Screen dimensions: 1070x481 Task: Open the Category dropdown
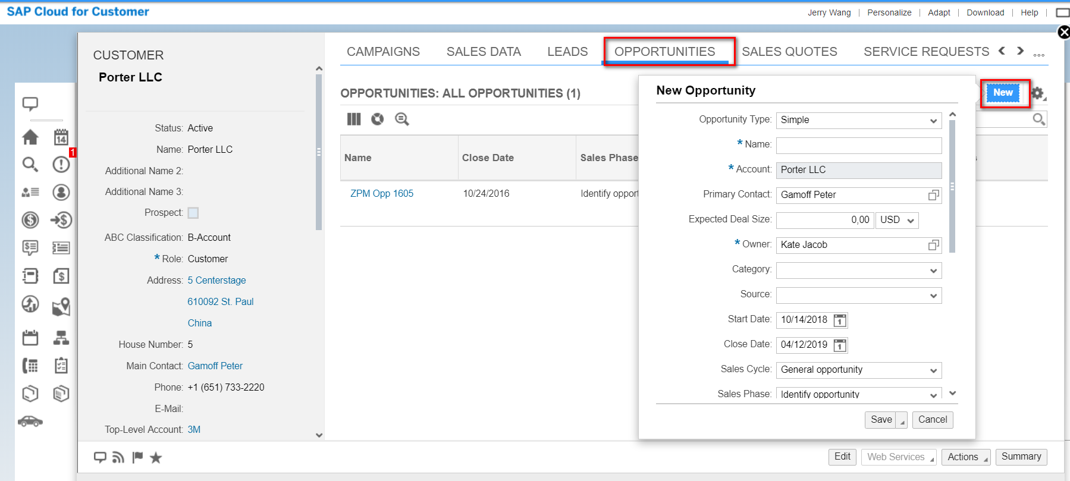coord(859,271)
